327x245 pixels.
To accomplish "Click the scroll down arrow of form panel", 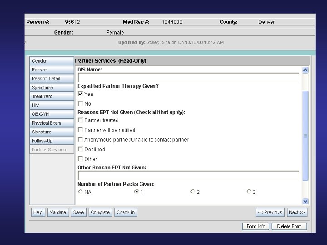I will point(305,201).
